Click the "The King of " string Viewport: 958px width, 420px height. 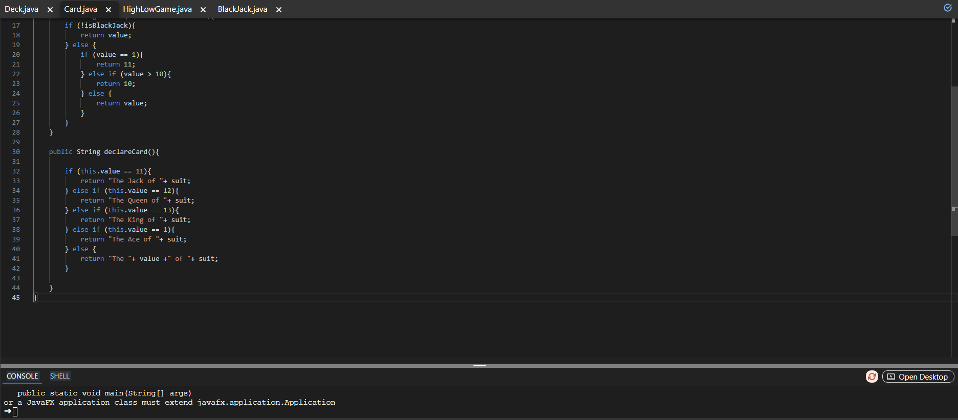pyautogui.click(x=136, y=220)
